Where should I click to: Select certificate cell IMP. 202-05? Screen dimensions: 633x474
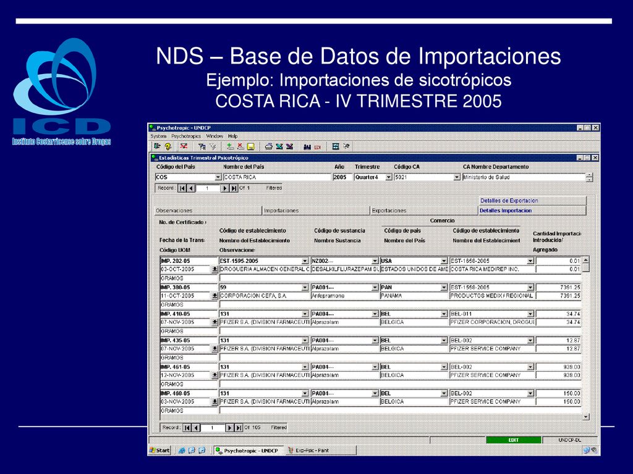[x=189, y=261]
